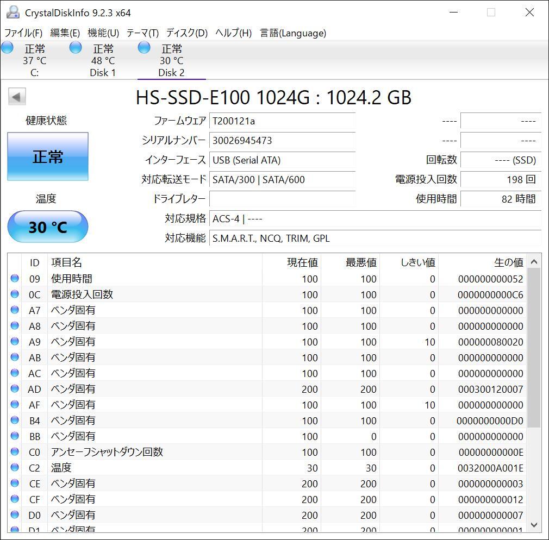Image resolution: width=549 pixels, height=540 pixels.
Task: Click the Disk 2 status orb
Action: [144, 48]
